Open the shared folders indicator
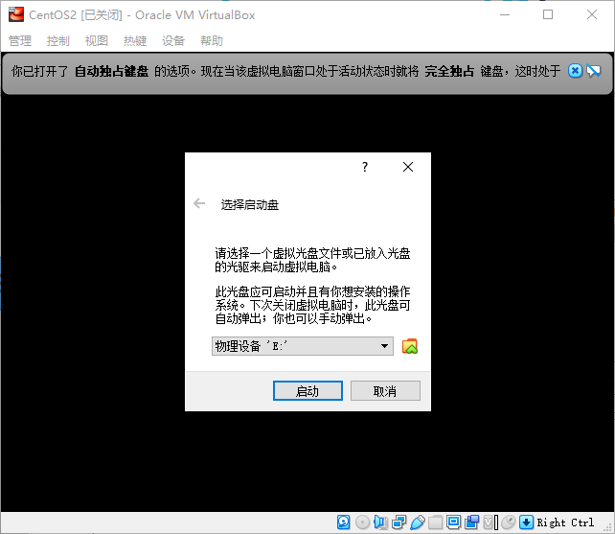The image size is (615, 534). pos(435,522)
